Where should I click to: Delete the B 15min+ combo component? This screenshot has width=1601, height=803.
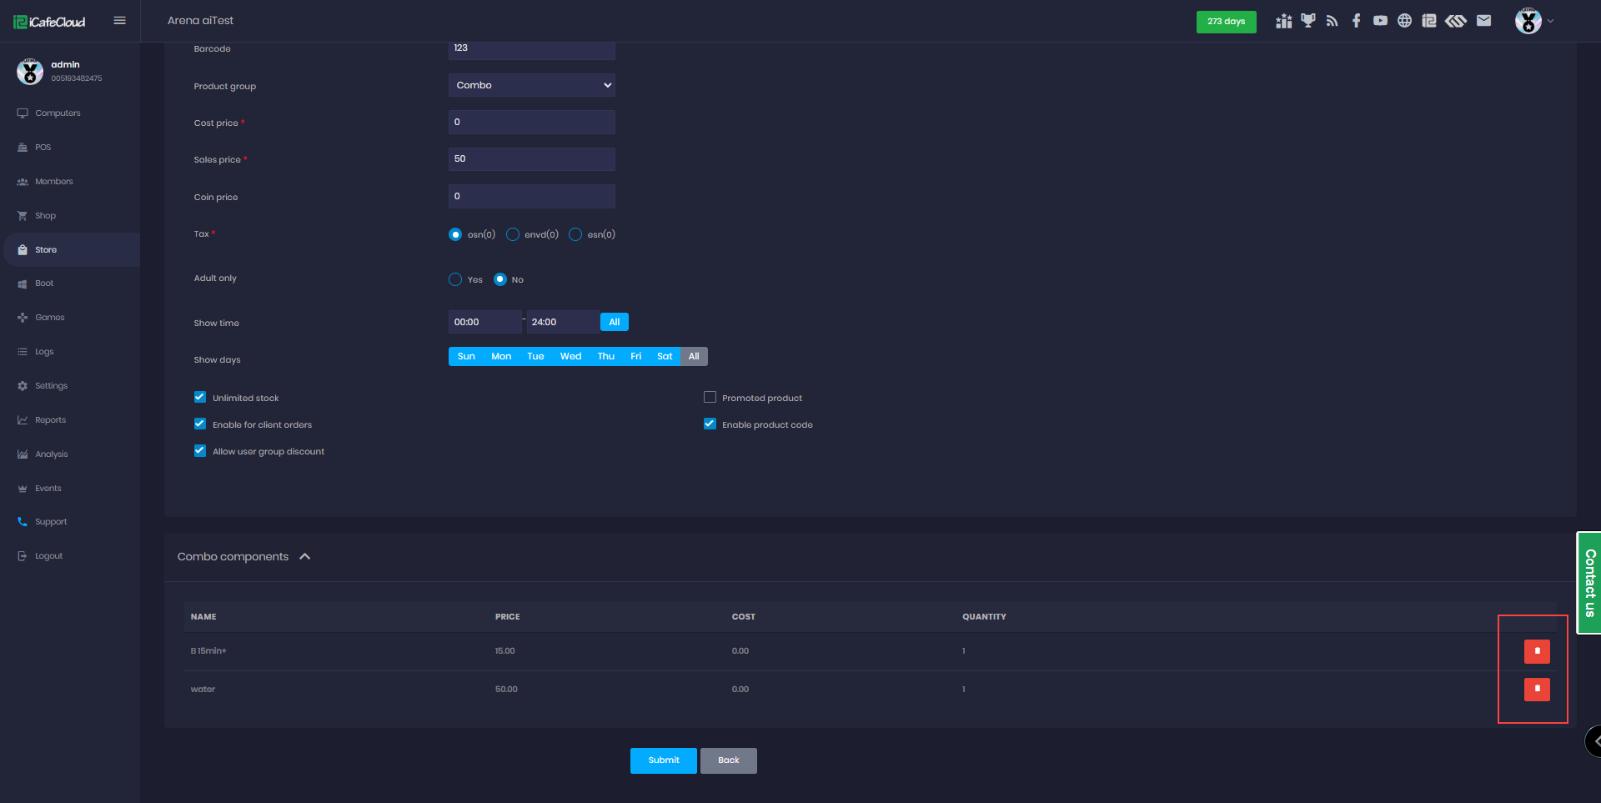point(1536,651)
